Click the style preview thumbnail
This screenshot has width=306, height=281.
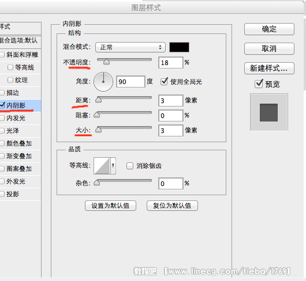(269, 112)
